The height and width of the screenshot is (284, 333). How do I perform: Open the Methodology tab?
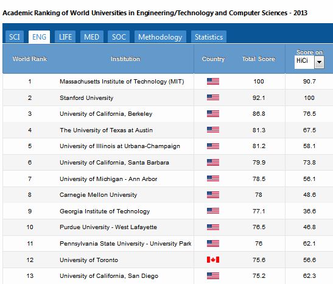[160, 37]
